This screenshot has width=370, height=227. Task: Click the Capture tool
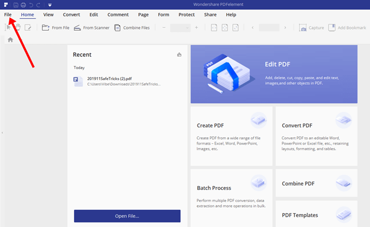[311, 28]
